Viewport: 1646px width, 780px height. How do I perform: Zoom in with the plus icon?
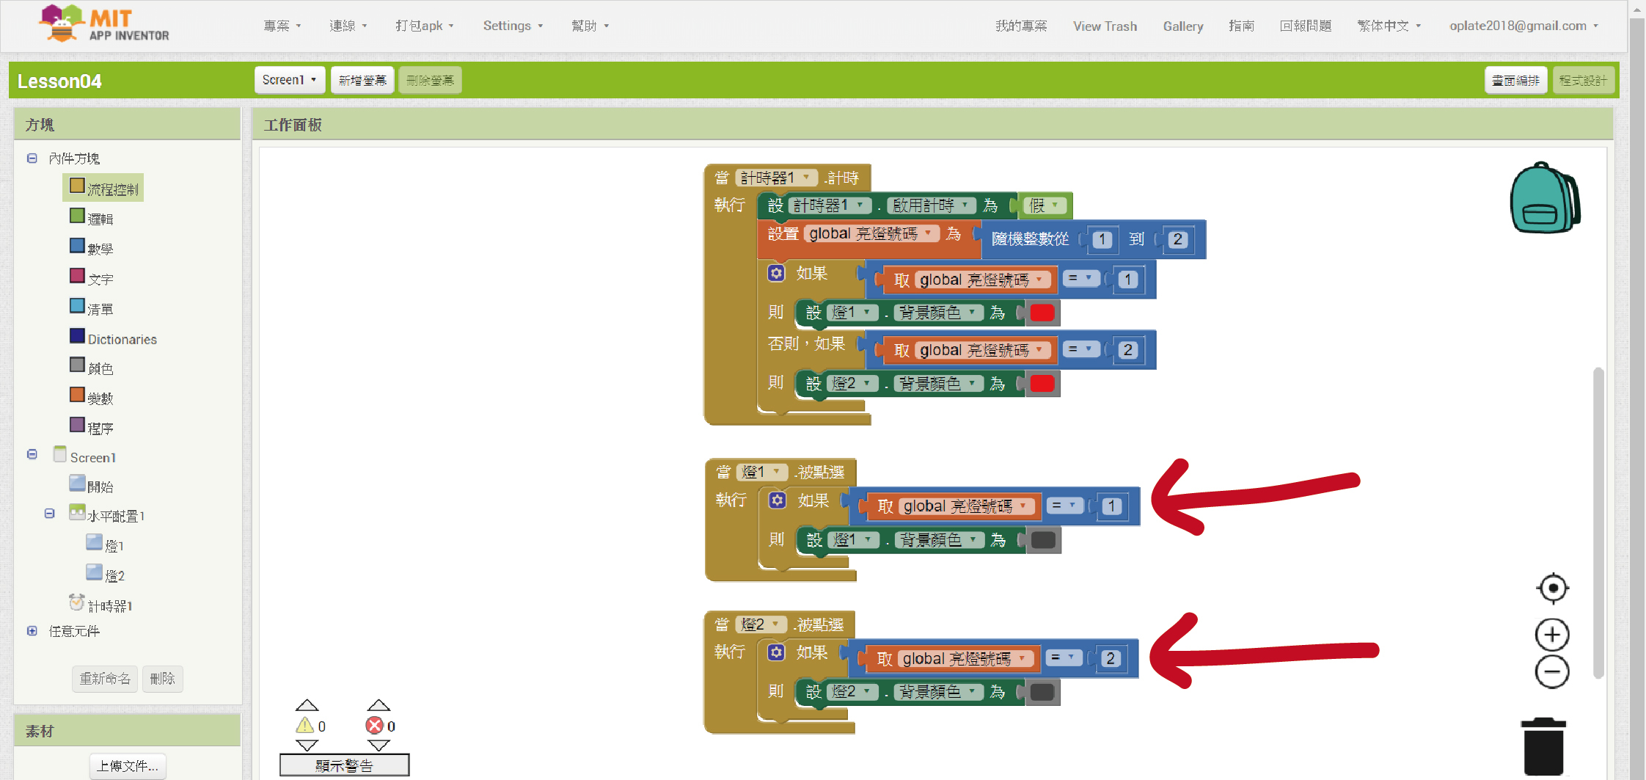click(1552, 635)
